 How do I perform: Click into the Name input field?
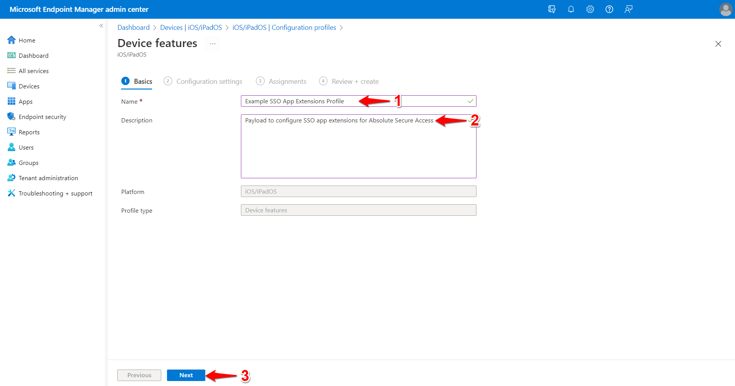[358, 101]
